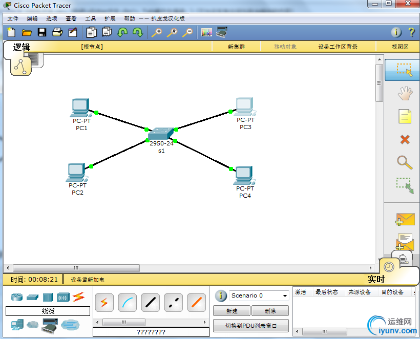Image resolution: width=420 pixels, height=339 pixels.
Task: Select the Custom Made Devices category
Action: coord(50,326)
